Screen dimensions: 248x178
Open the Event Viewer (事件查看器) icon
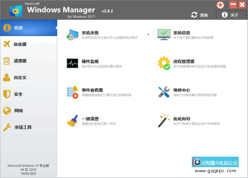click(x=72, y=92)
